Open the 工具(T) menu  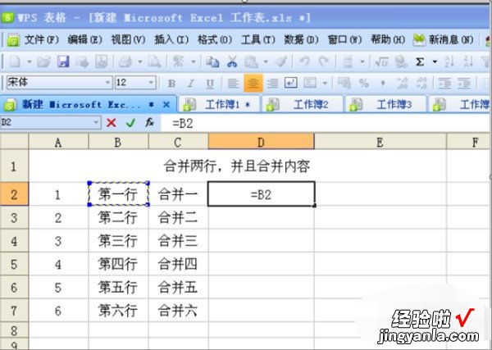click(x=258, y=40)
